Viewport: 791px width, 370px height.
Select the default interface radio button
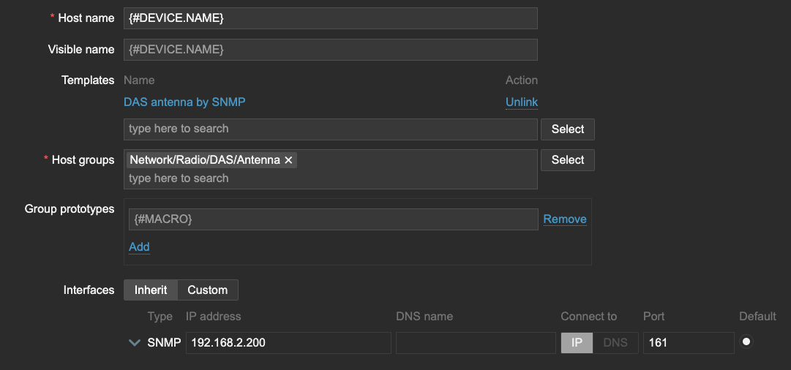pyautogui.click(x=746, y=341)
